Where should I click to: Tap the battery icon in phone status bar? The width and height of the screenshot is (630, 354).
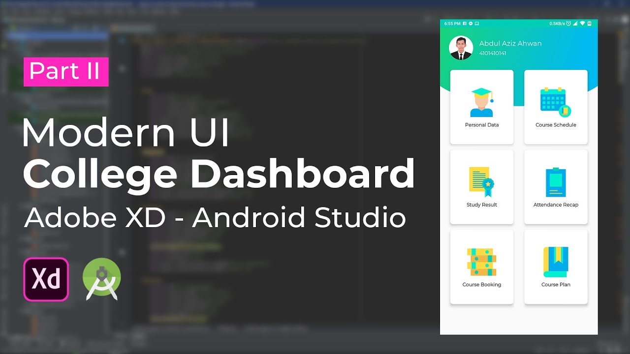point(590,24)
